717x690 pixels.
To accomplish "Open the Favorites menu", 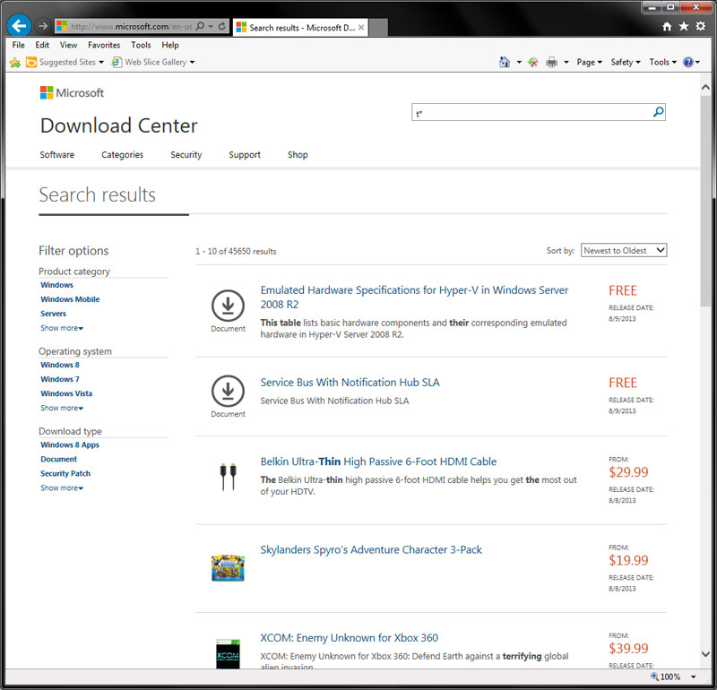I will click(x=104, y=45).
